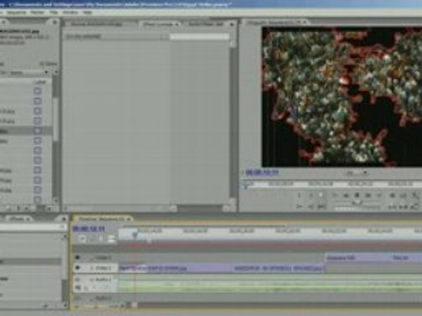The image size is (422, 316).
Task: Click the Label box of highlighted project row
Action: click(38, 131)
